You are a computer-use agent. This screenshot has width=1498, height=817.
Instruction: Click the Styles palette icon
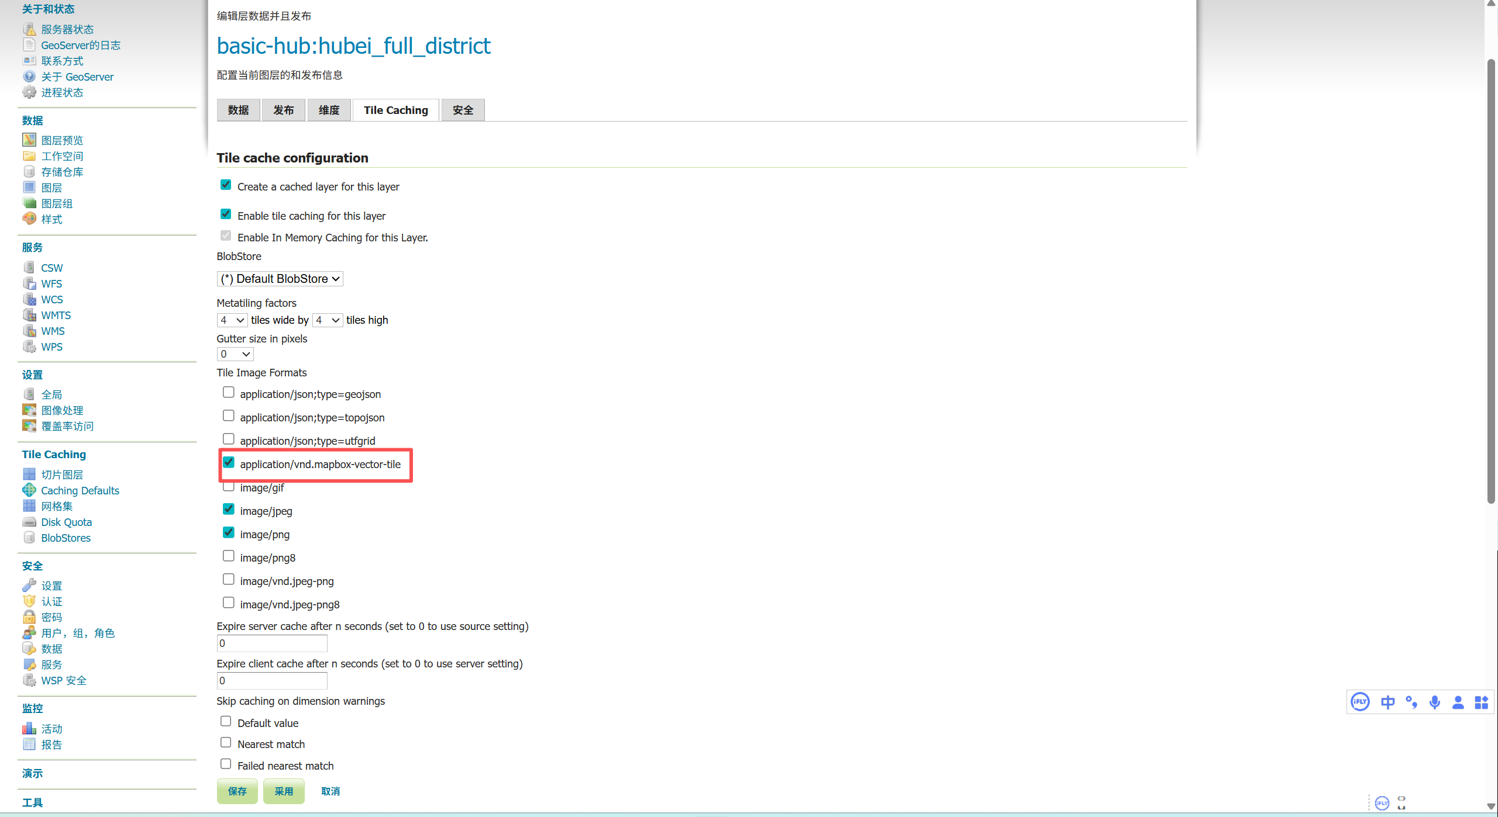(29, 219)
